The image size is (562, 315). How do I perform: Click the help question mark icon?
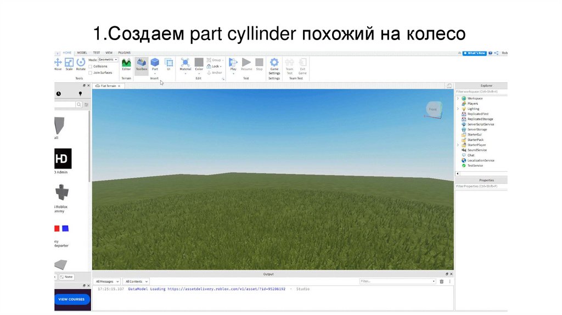click(x=490, y=53)
